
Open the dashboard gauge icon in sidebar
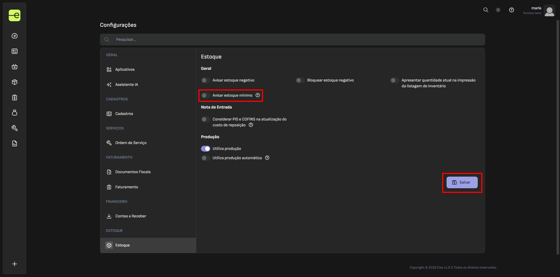pos(15,36)
